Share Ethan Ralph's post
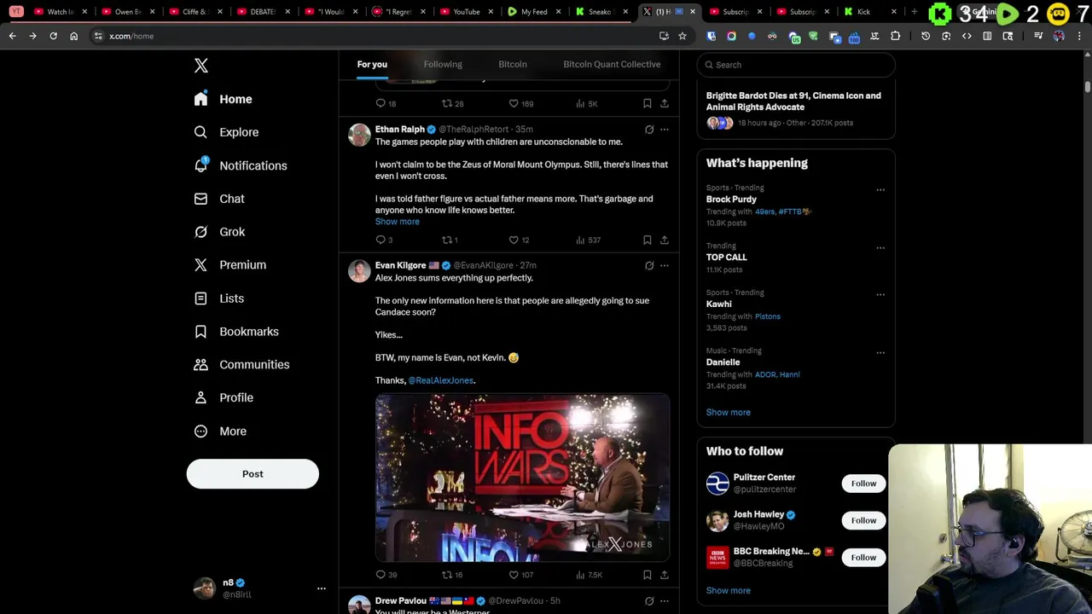The height and width of the screenshot is (614, 1092). click(x=665, y=240)
